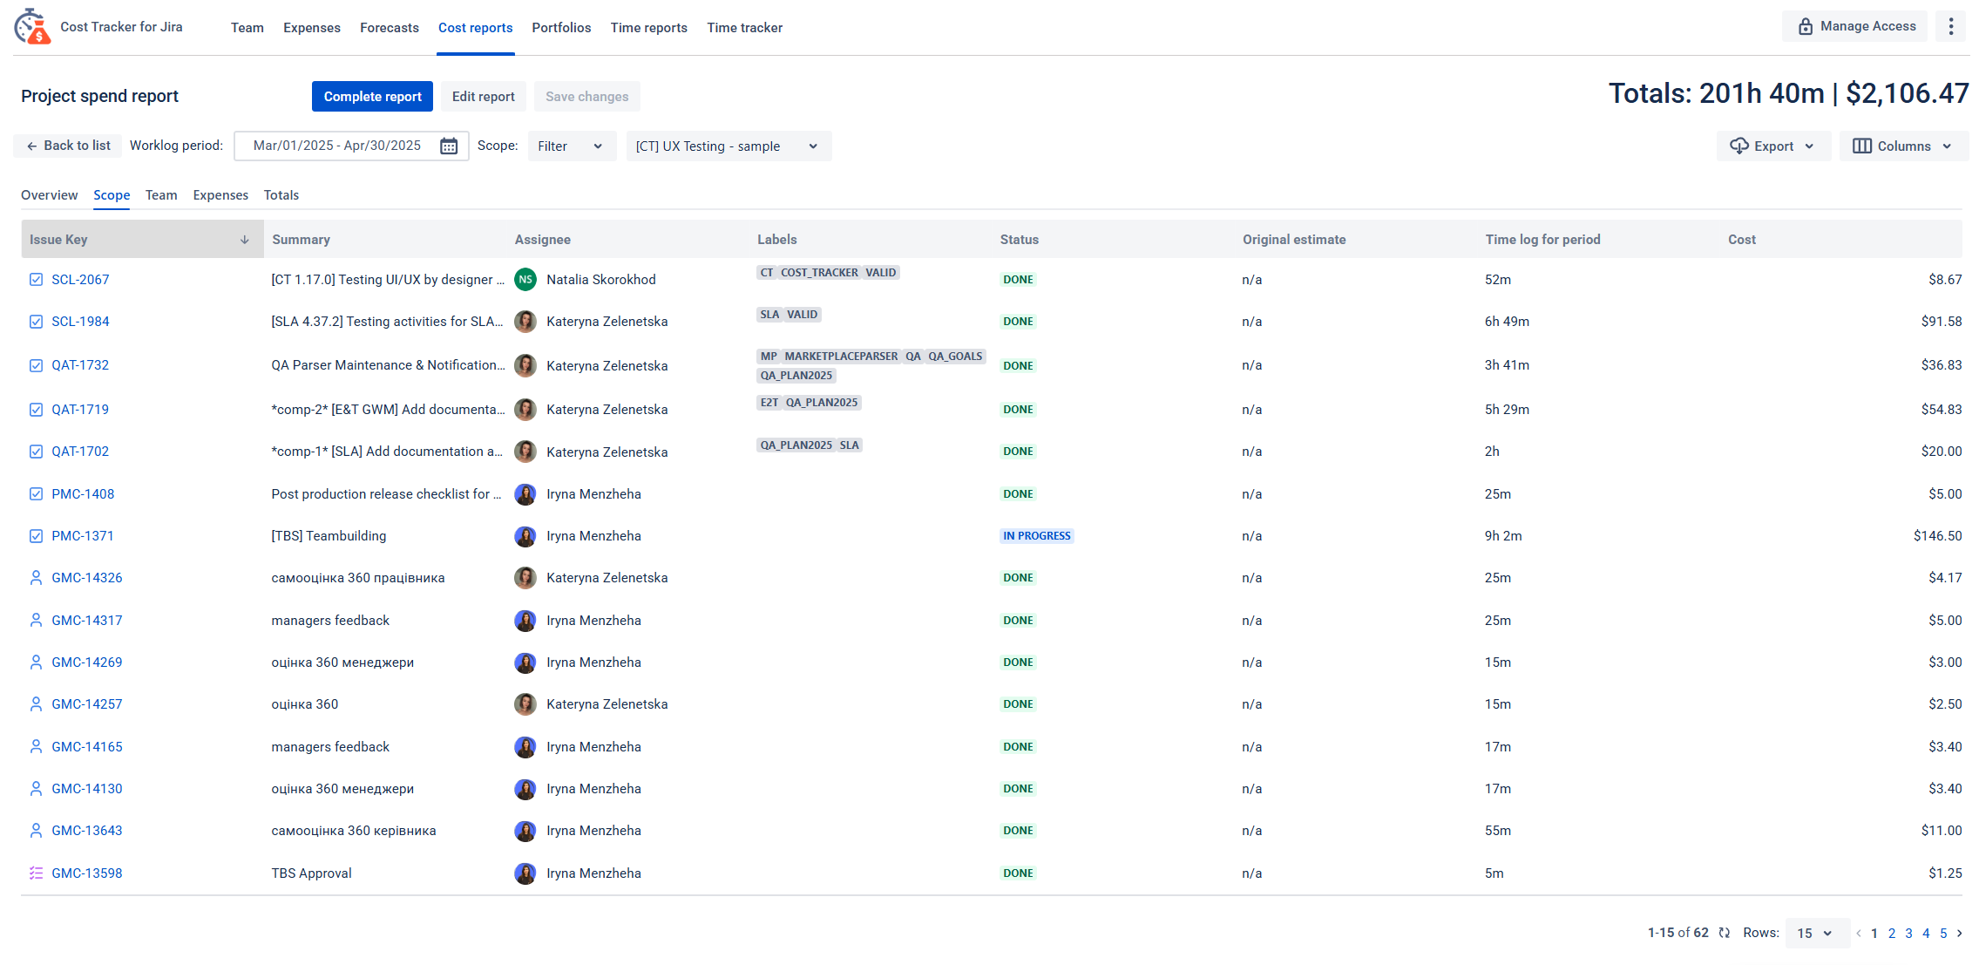1979x965 pixels.
Task: Open the Export dropdown
Action: pyautogui.click(x=1772, y=146)
